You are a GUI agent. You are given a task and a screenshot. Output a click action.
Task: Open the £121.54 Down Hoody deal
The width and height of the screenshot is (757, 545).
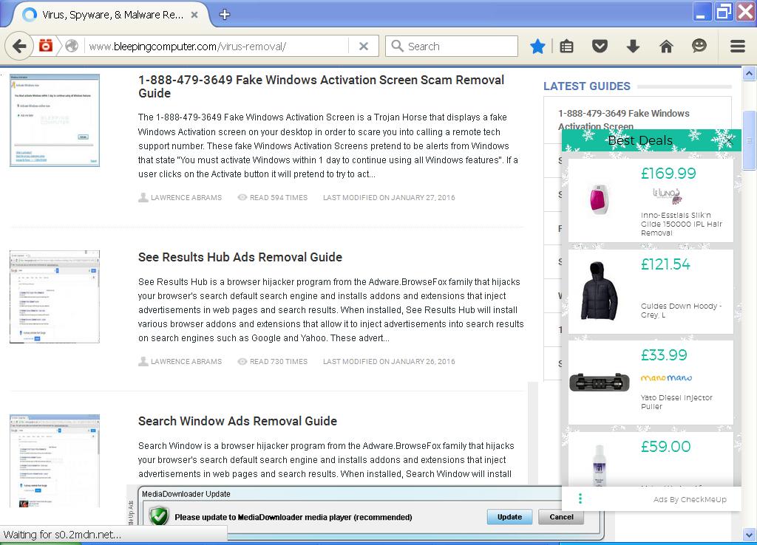(x=651, y=291)
